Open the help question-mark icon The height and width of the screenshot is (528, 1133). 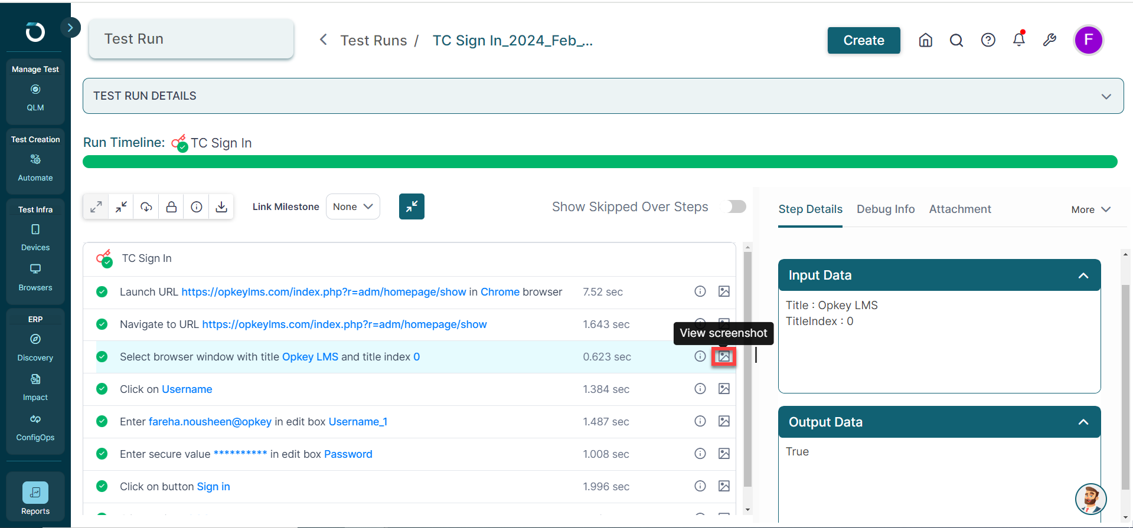pyautogui.click(x=988, y=40)
